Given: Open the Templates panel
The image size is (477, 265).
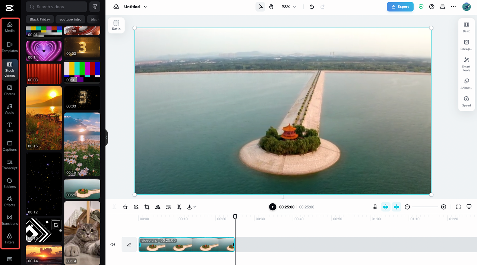Looking at the screenshot, I should tap(10, 47).
